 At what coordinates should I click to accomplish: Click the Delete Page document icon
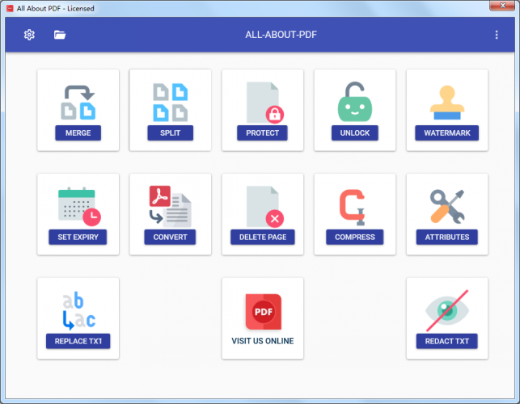point(264,207)
